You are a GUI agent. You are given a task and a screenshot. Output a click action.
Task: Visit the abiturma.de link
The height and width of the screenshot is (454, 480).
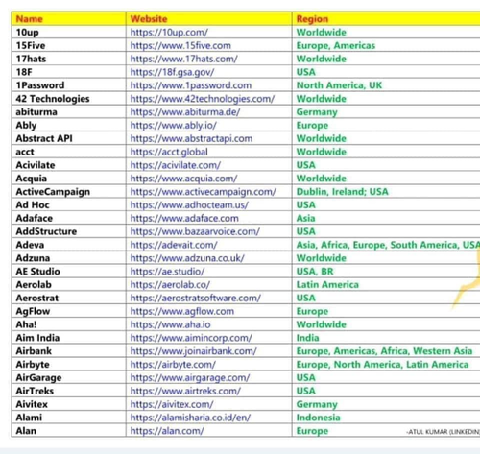[185, 112]
